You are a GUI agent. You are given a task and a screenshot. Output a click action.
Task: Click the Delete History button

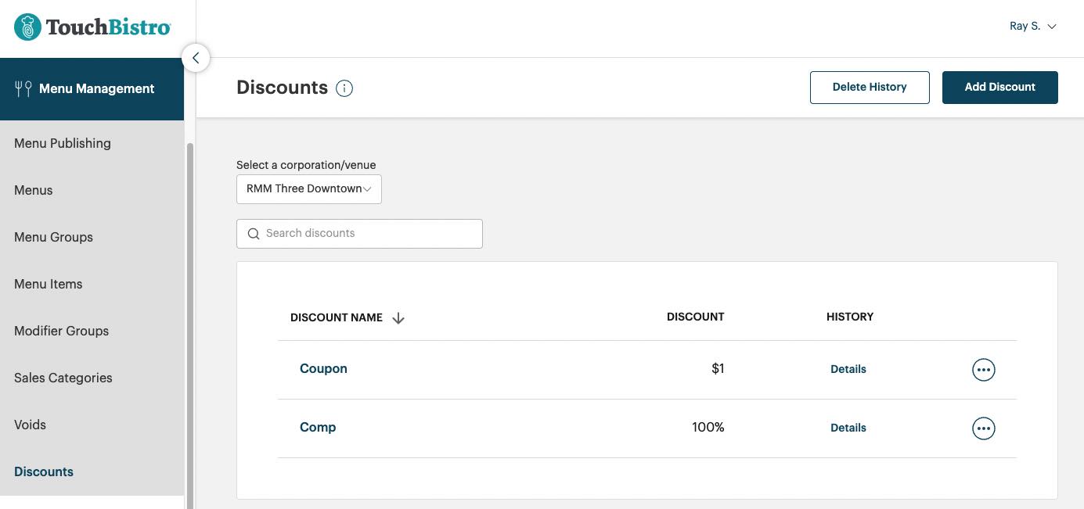pyautogui.click(x=869, y=87)
